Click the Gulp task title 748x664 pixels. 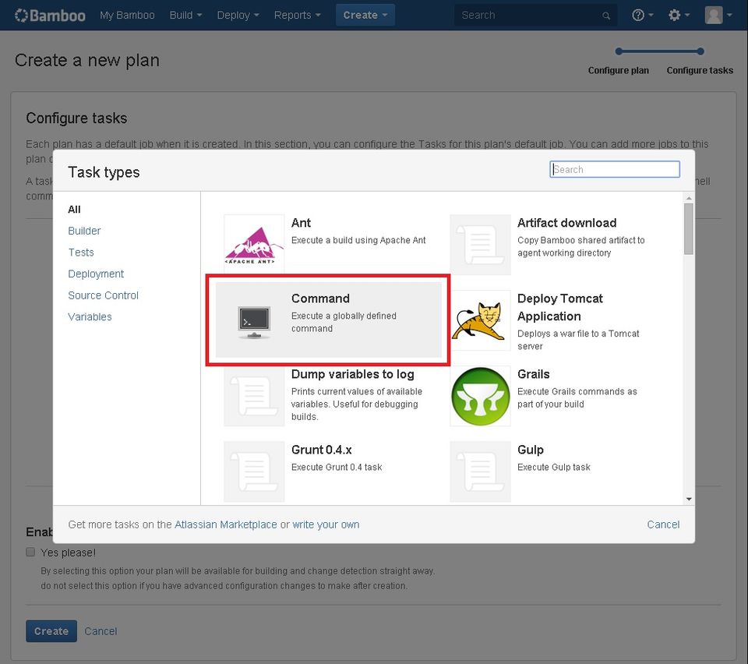click(531, 450)
